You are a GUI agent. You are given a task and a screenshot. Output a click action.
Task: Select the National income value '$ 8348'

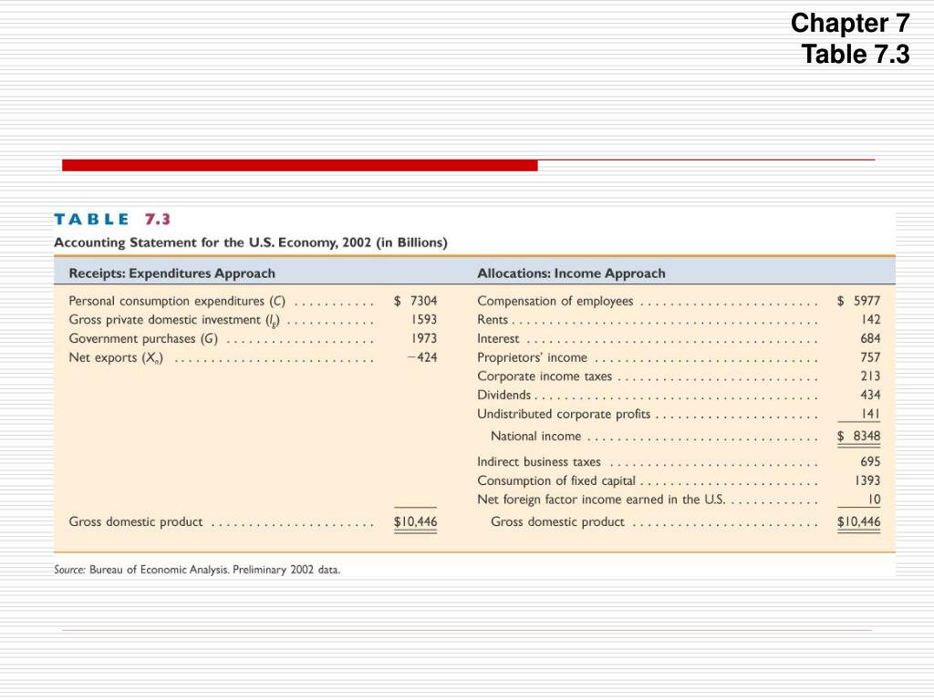point(858,437)
